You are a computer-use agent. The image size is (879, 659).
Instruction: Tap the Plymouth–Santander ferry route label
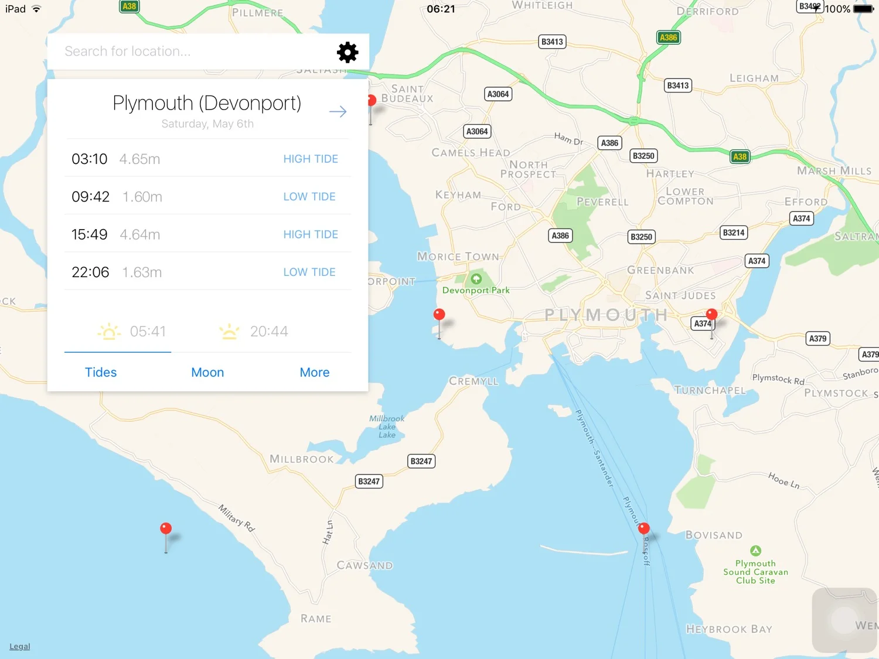click(x=594, y=448)
